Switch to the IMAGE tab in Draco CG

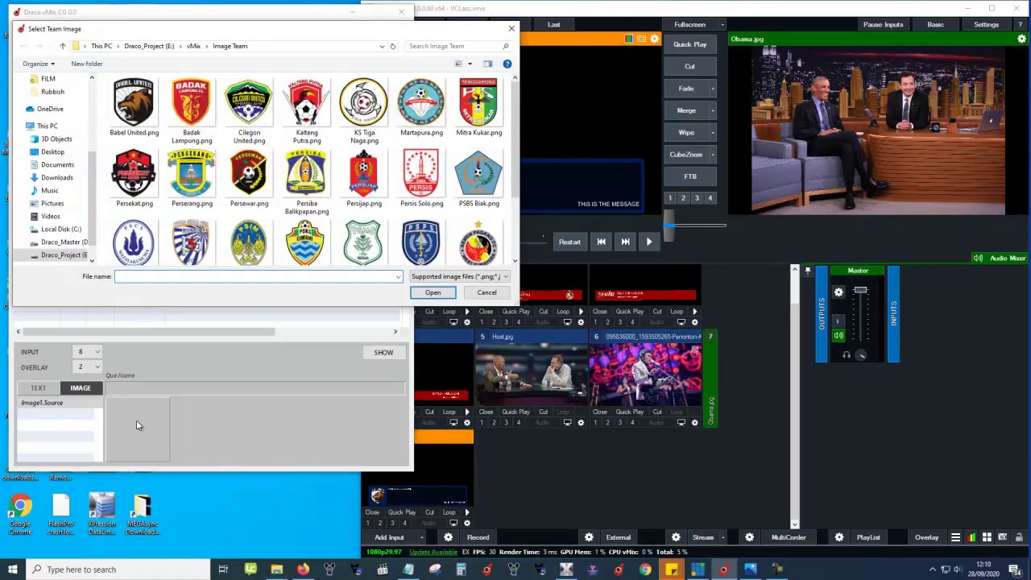pyautogui.click(x=81, y=388)
